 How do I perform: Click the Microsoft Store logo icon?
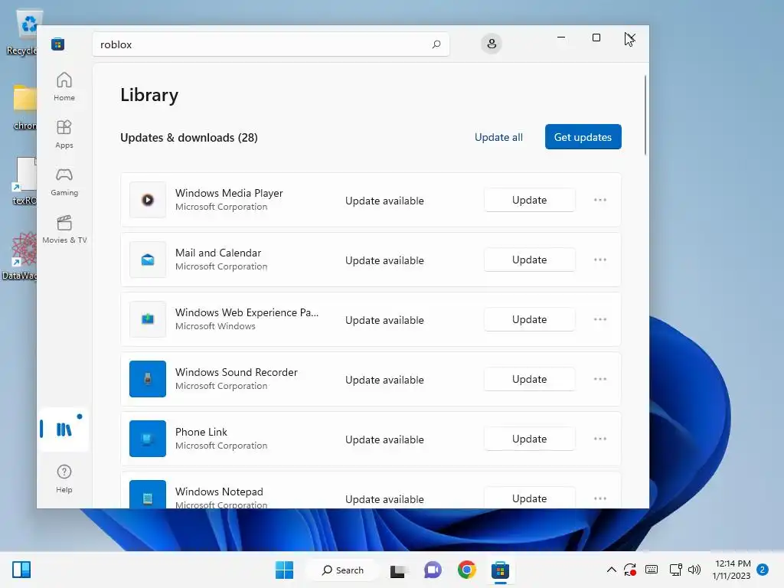57,44
